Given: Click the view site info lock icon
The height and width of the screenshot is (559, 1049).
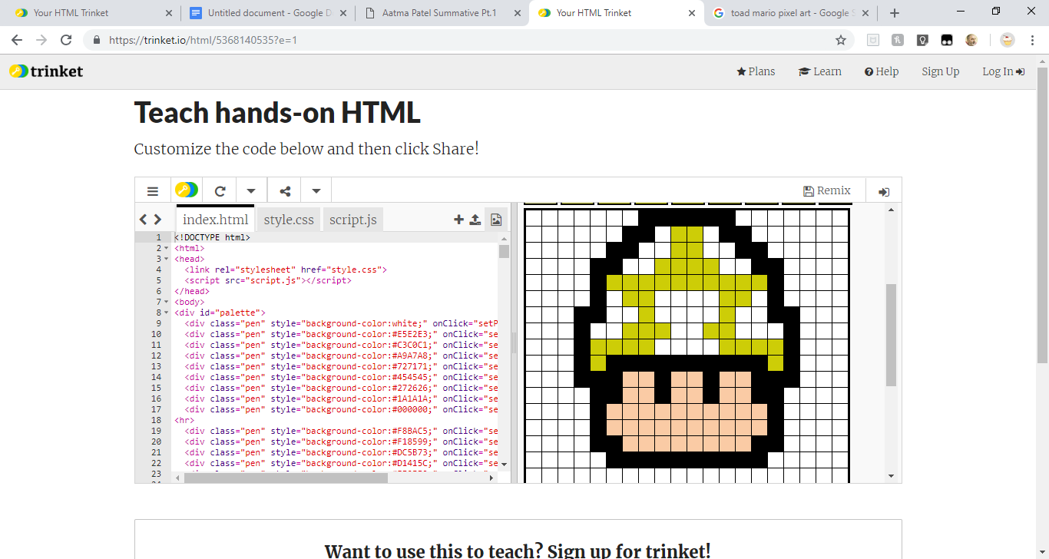Looking at the screenshot, I should tap(97, 41).
